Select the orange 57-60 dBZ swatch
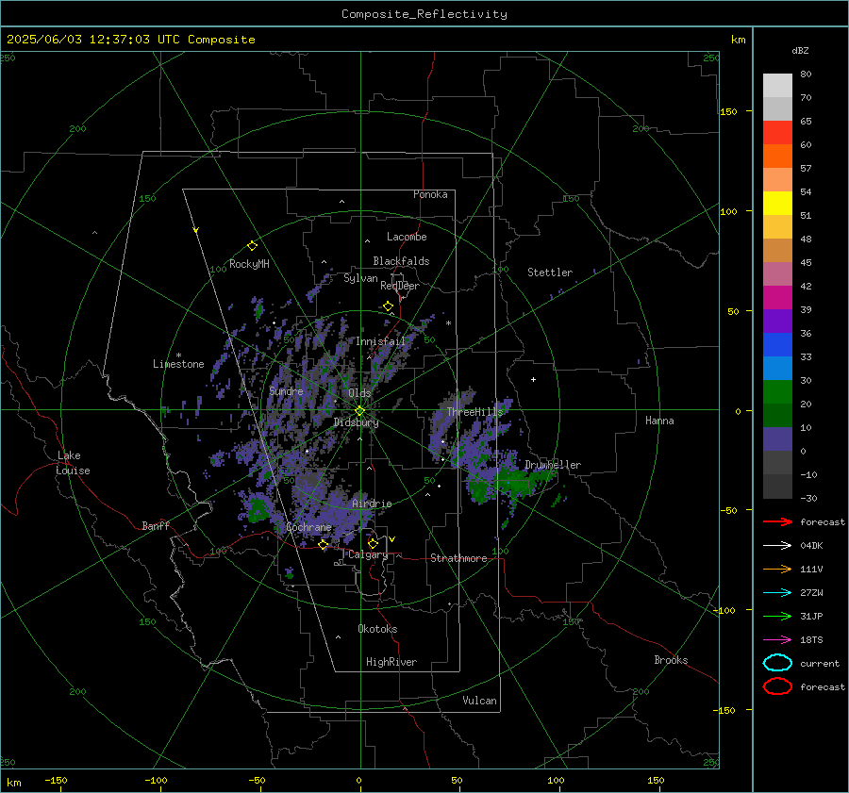 [777, 157]
